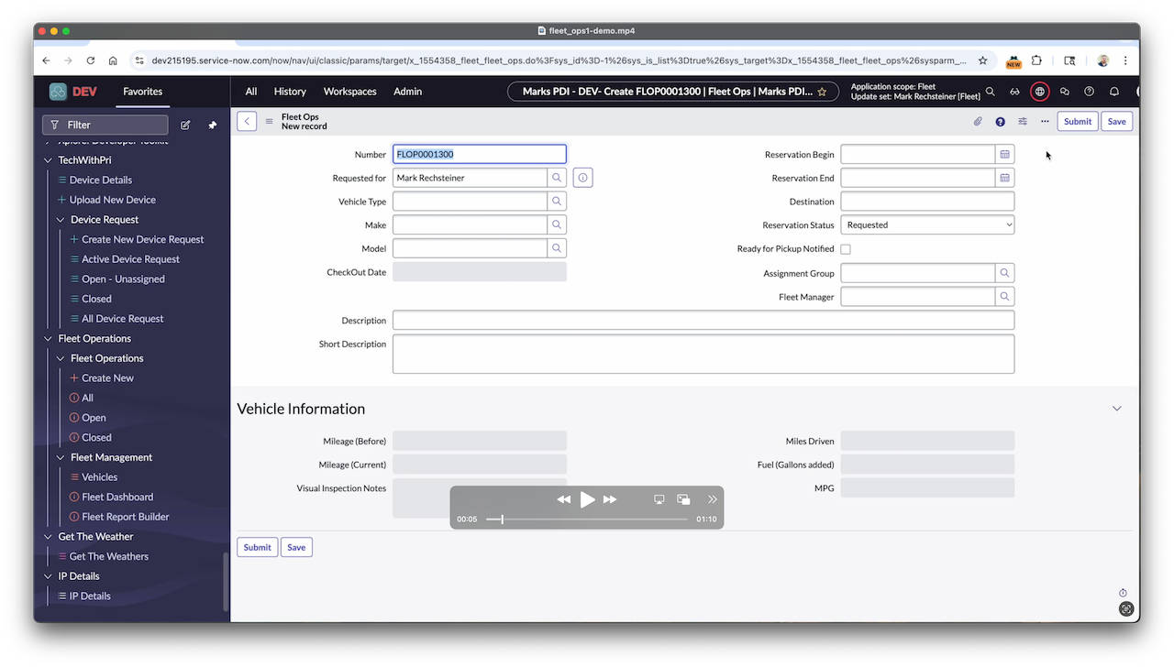Submit the new Fleet Ops record
1174x667 pixels.
point(1077,121)
